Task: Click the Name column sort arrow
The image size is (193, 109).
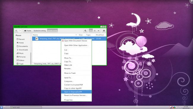Action: point(76,35)
